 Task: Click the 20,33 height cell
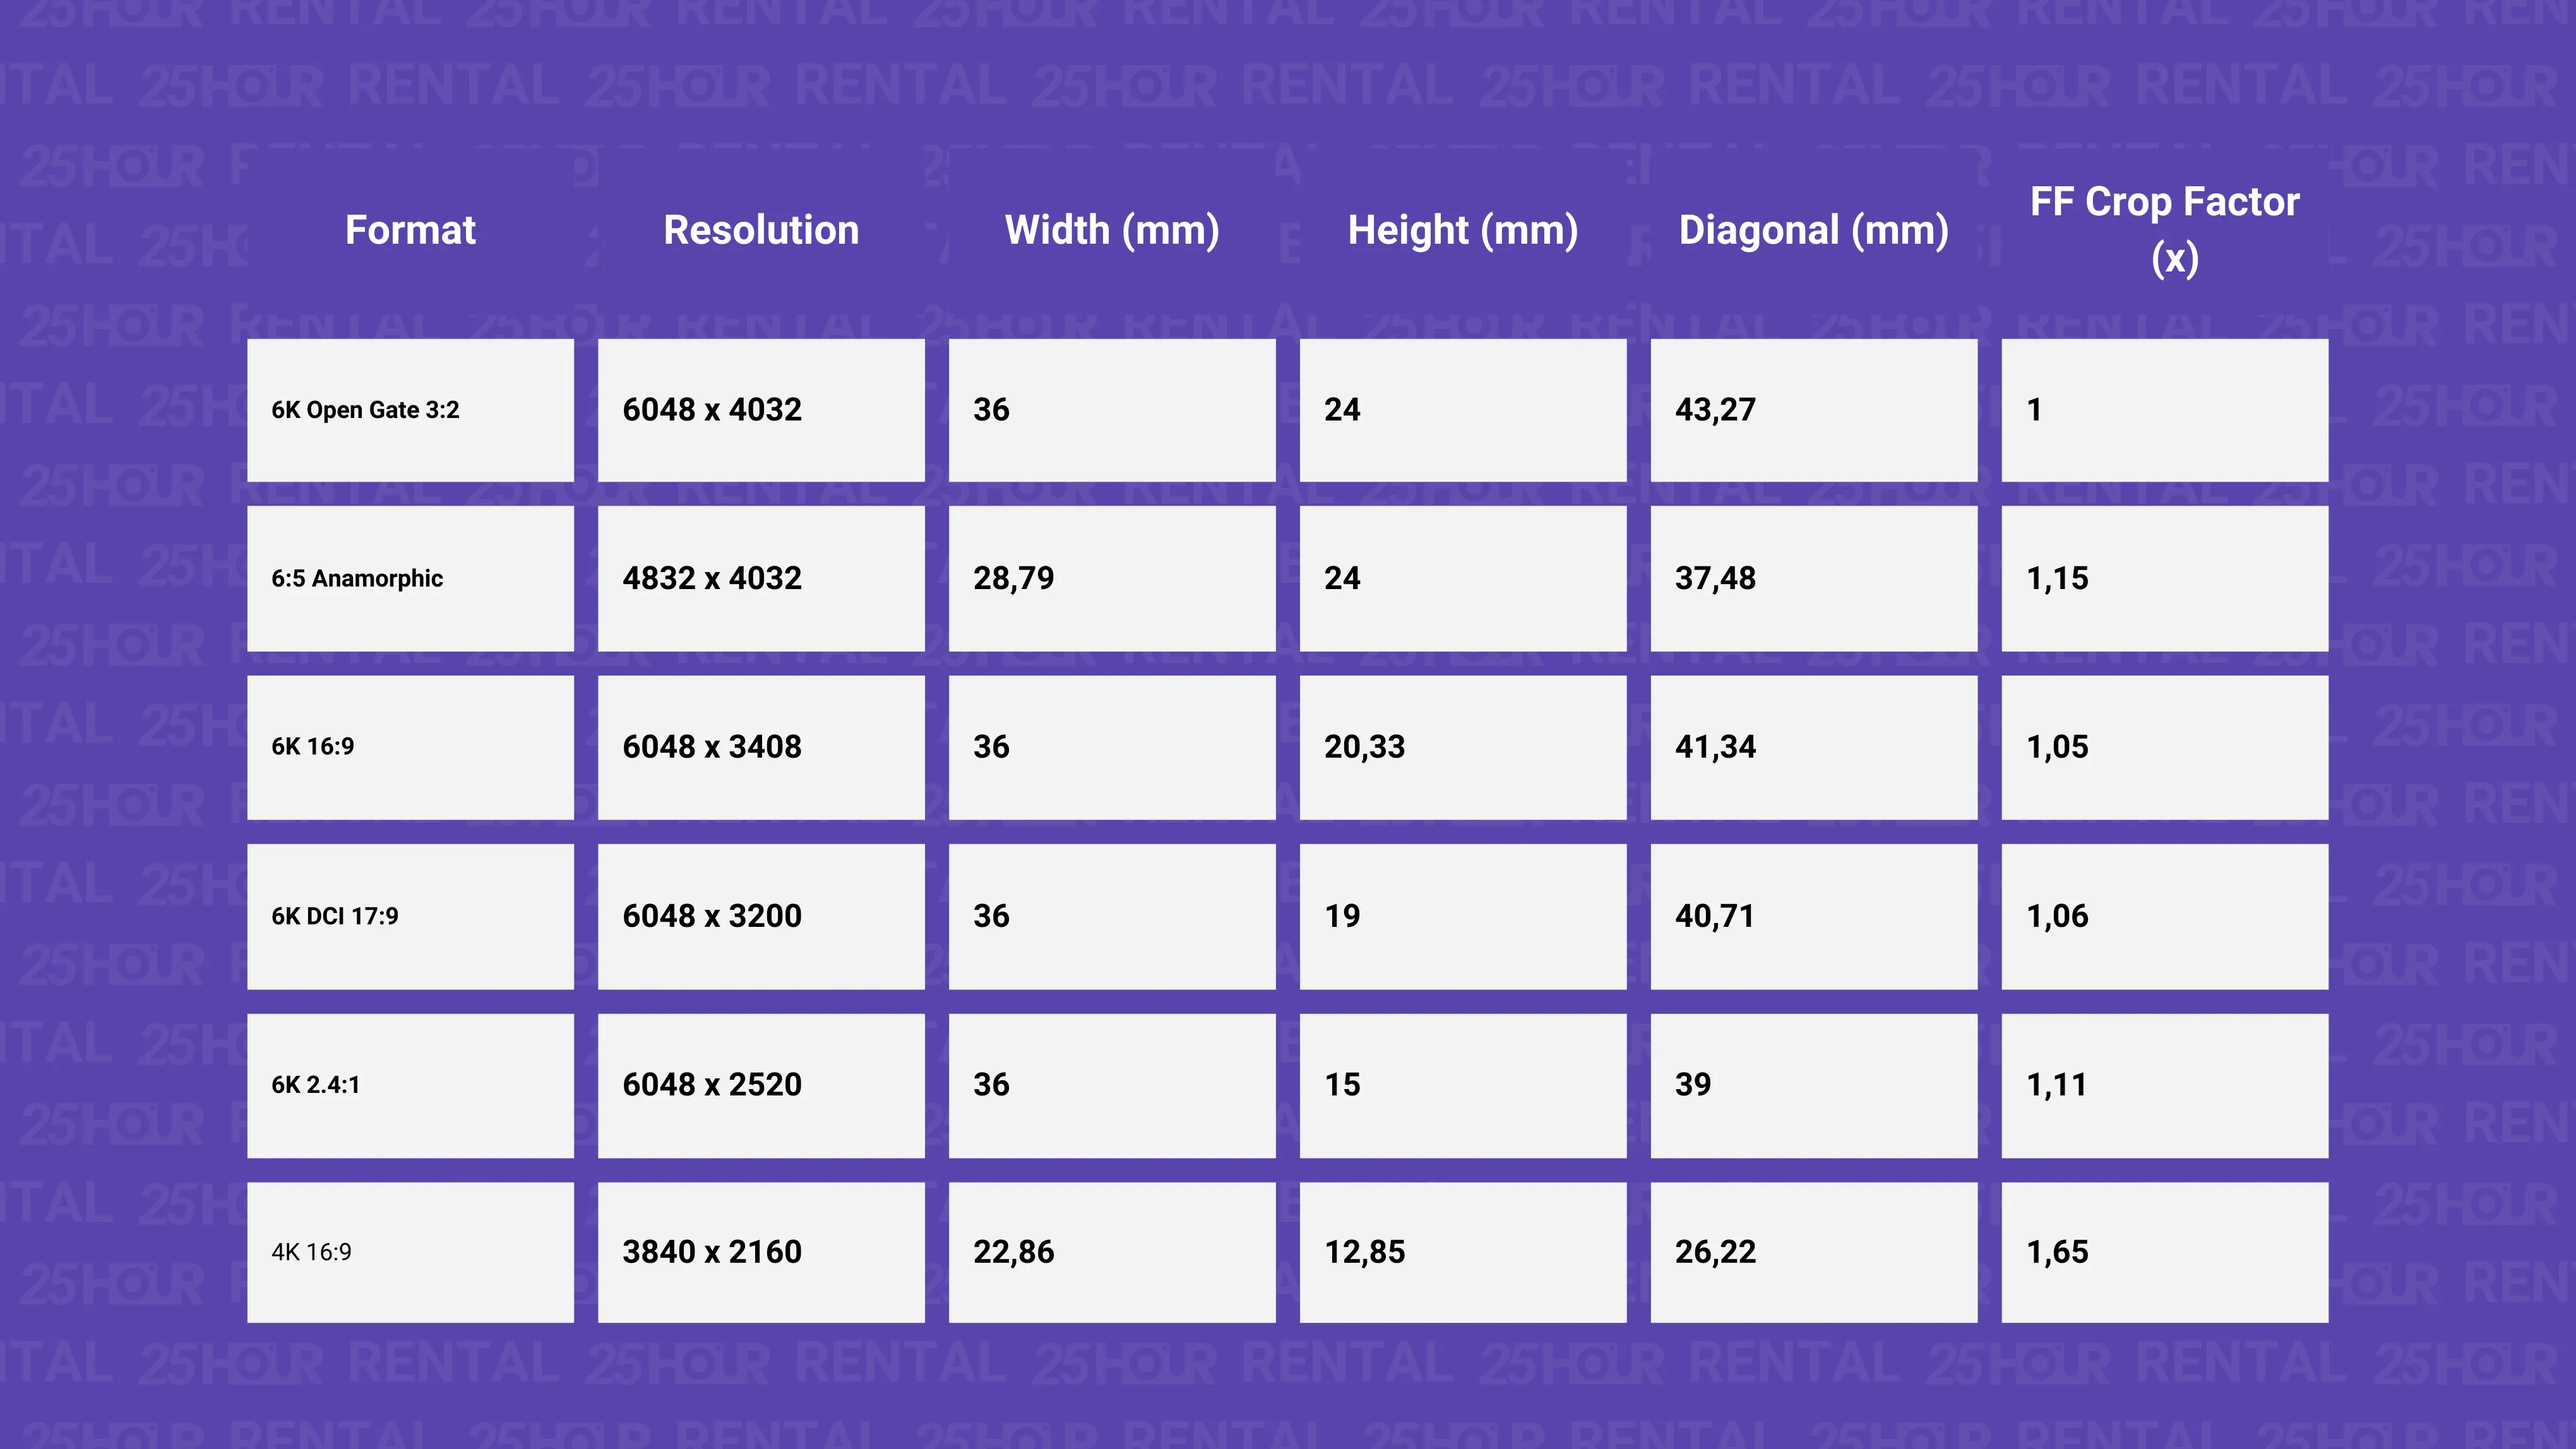(x=1463, y=747)
